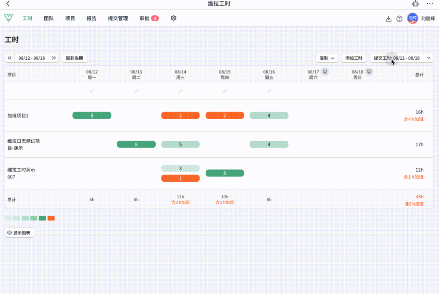
Task: Switch to the 报告 tab
Action: point(91,18)
